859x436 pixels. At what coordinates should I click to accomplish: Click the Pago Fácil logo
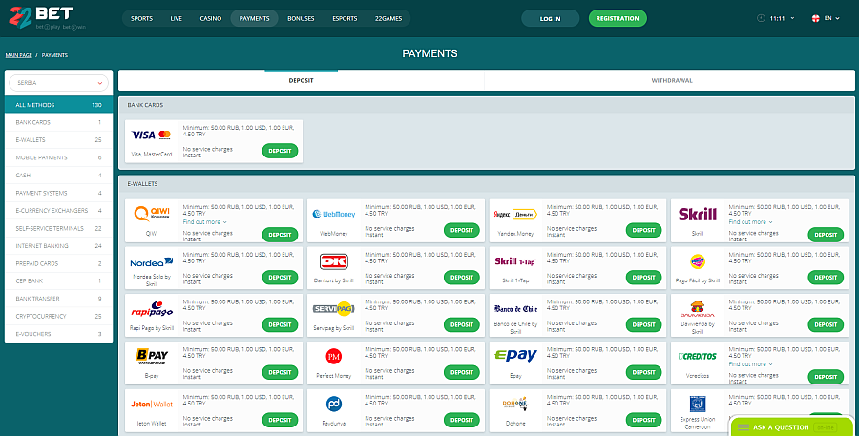pyautogui.click(x=698, y=261)
